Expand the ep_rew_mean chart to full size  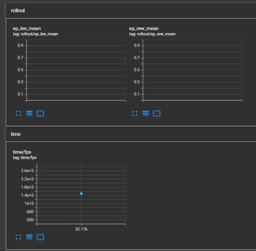(135, 113)
